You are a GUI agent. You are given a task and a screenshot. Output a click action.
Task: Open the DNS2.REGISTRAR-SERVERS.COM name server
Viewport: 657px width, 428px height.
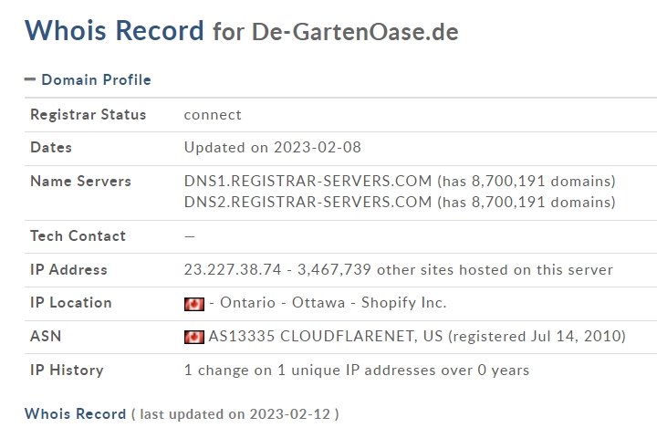pos(308,202)
